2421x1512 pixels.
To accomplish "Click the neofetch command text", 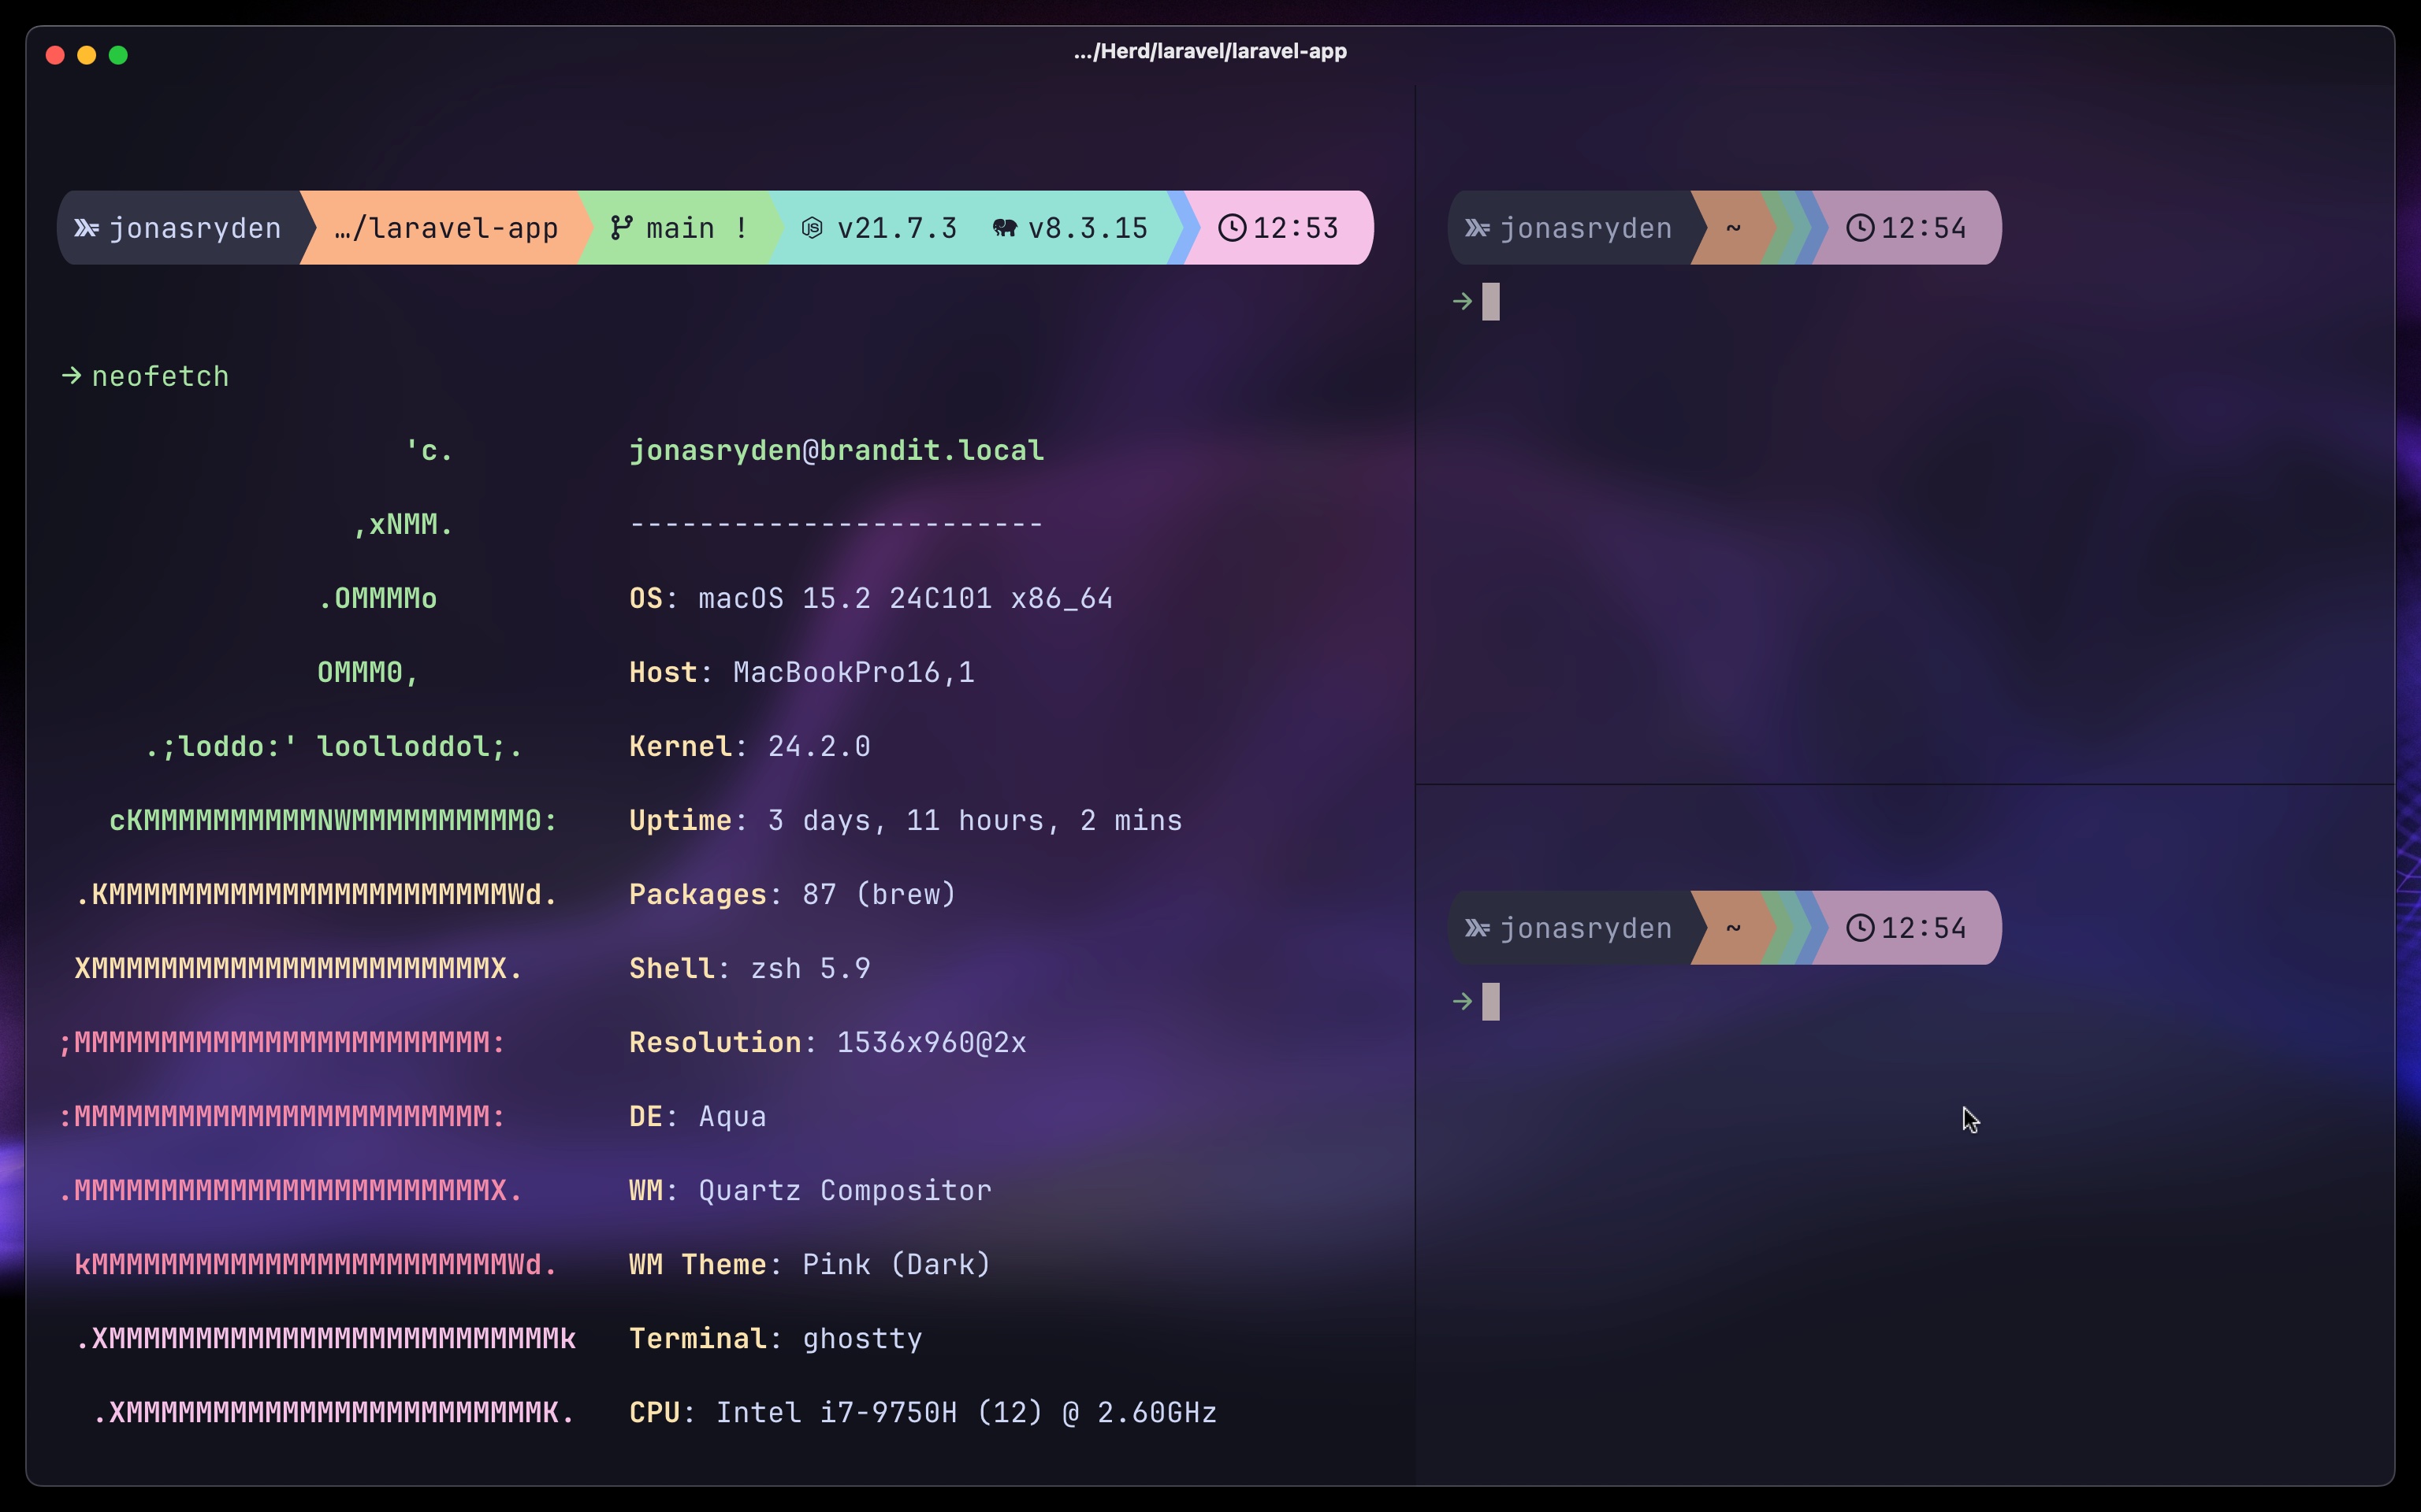I will pyautogui.click(x=160, y=376).
